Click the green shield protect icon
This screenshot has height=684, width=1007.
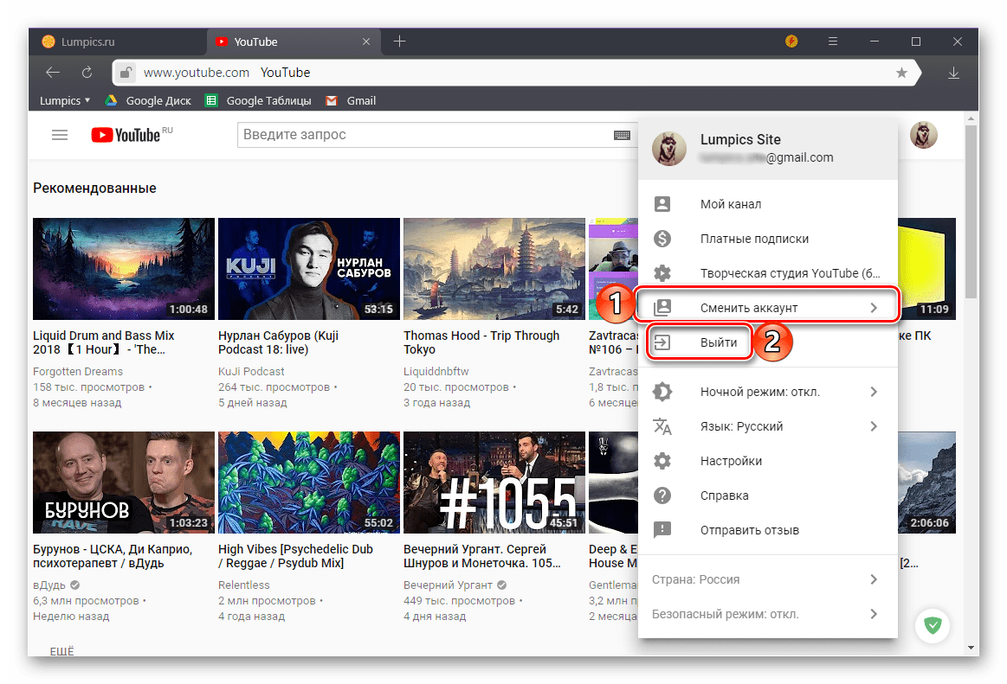(933, 625)
